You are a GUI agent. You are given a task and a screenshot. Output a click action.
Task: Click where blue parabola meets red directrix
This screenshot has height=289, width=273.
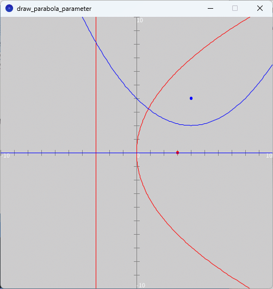pyautogui.click(x=96, y=42)
